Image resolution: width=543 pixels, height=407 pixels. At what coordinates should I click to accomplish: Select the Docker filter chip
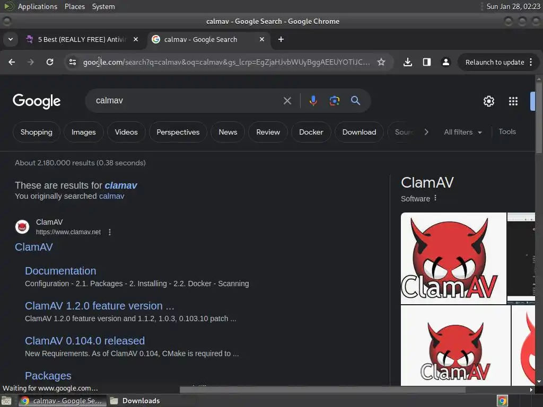point(311,132)
